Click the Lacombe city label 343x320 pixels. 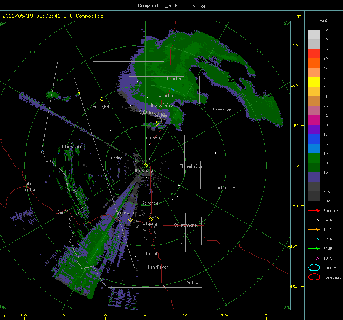[x=165, y=96]
